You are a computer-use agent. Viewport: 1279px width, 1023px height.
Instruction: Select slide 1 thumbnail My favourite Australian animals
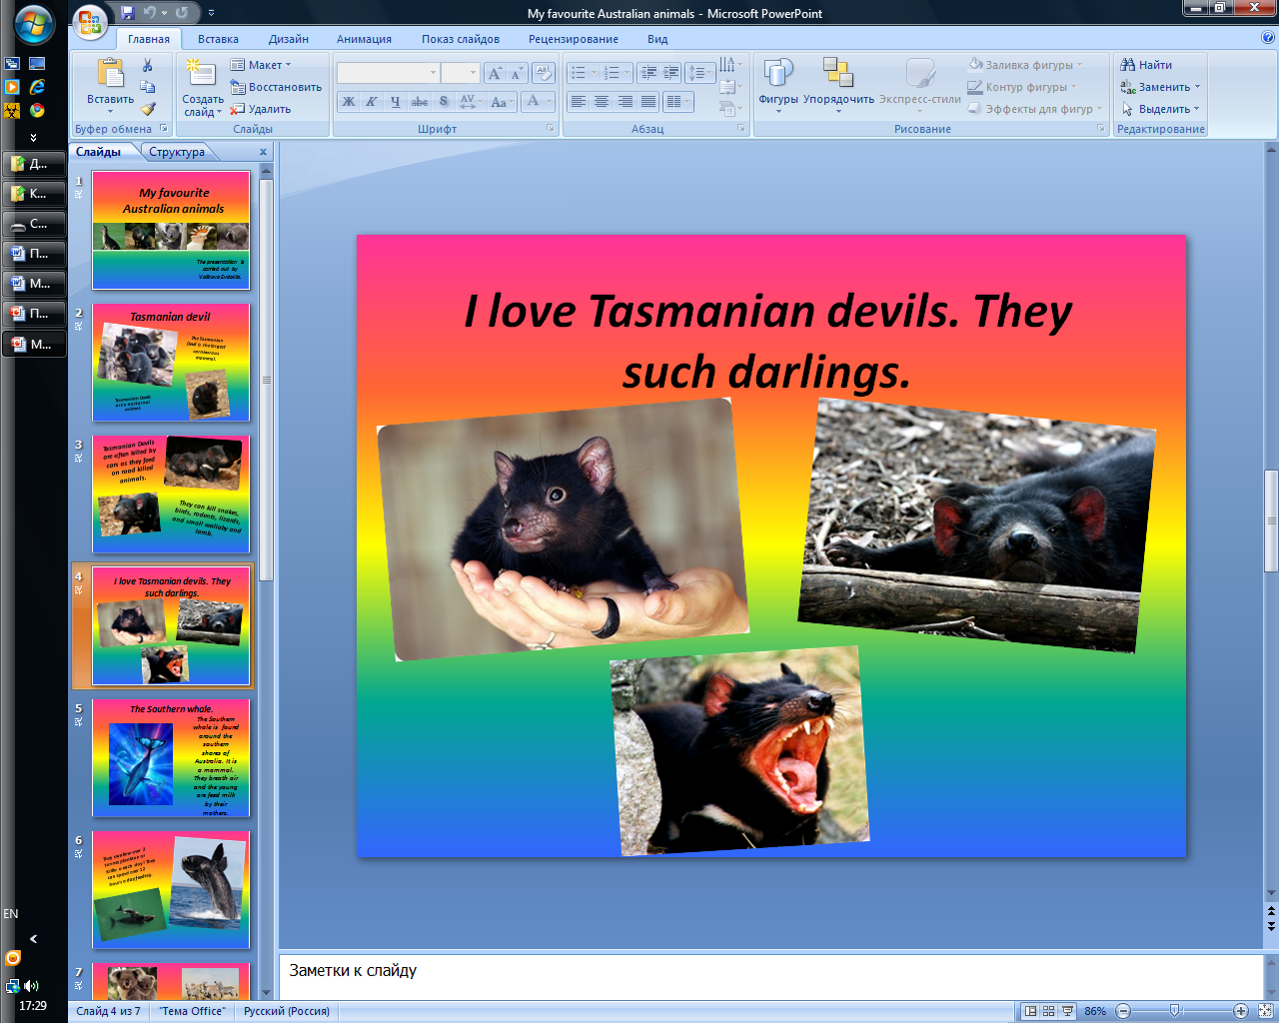point(171,230)
